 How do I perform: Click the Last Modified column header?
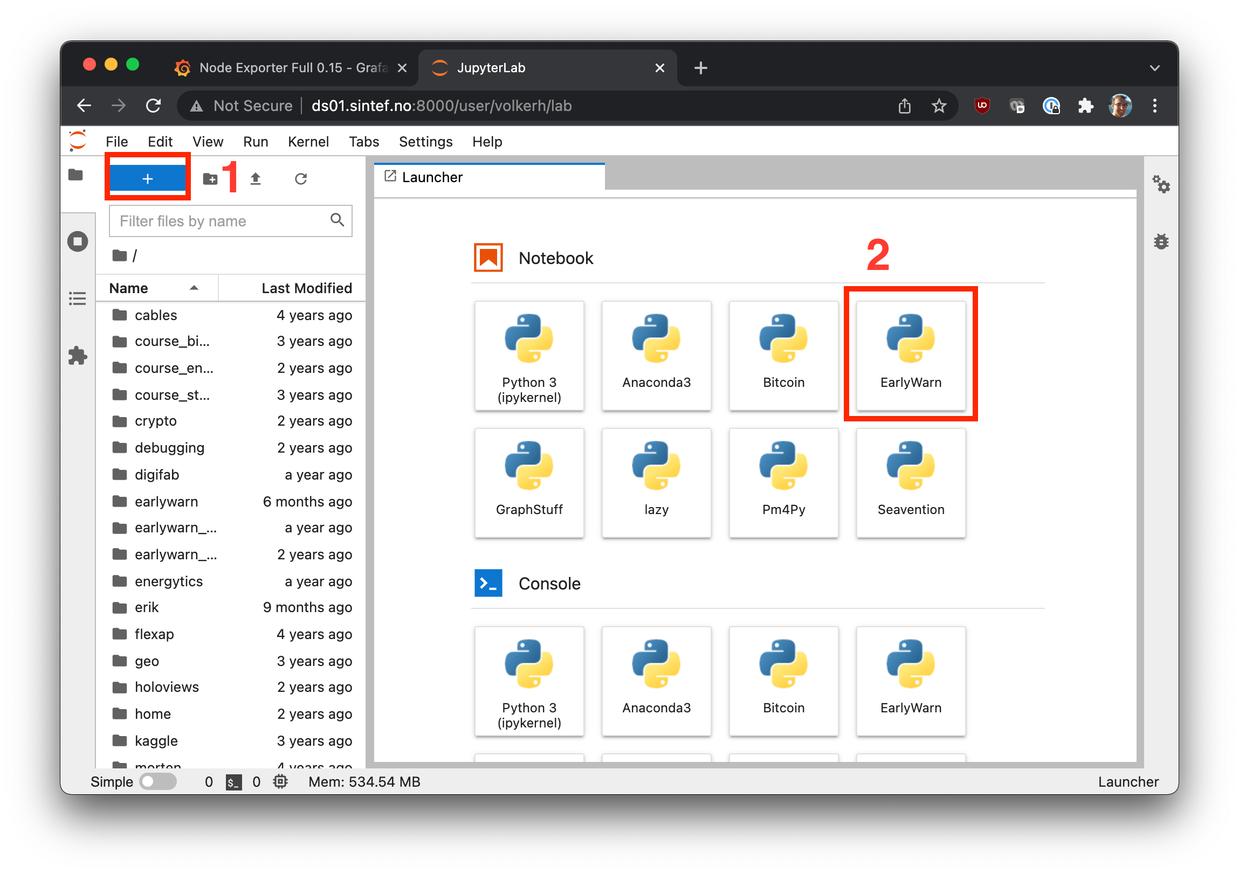(306, 288)
